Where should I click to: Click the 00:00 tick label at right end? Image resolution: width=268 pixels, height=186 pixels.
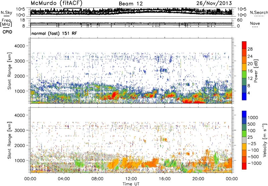pyautogui.click(x=232, y=179)
